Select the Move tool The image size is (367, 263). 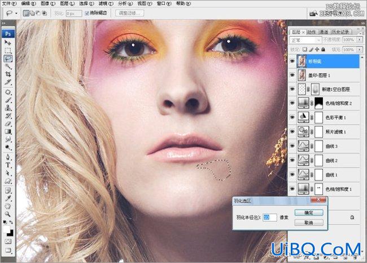(x=8, y=42)
